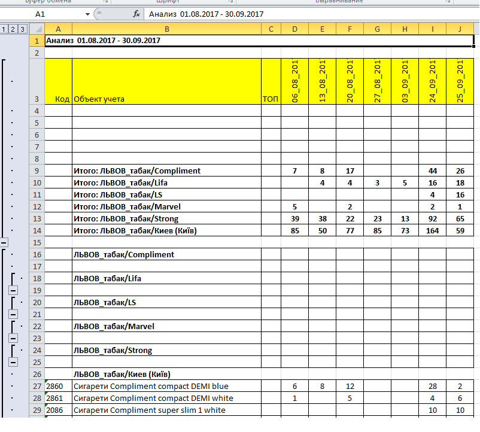This screenshot has width=480, height=432.
Task: Click value 164 in the Киев total row
Action: (x=432, y=231)
